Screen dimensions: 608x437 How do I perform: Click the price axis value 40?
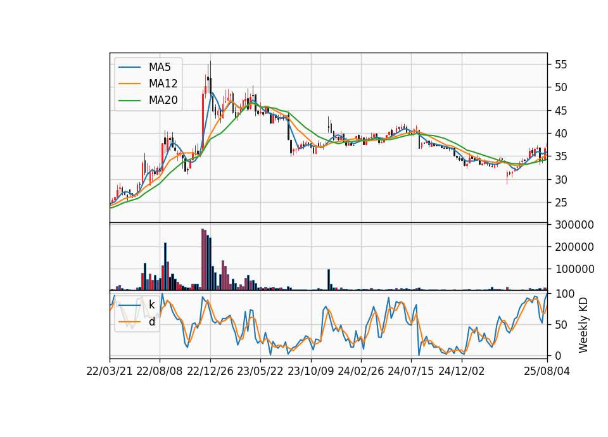[561, 134]
